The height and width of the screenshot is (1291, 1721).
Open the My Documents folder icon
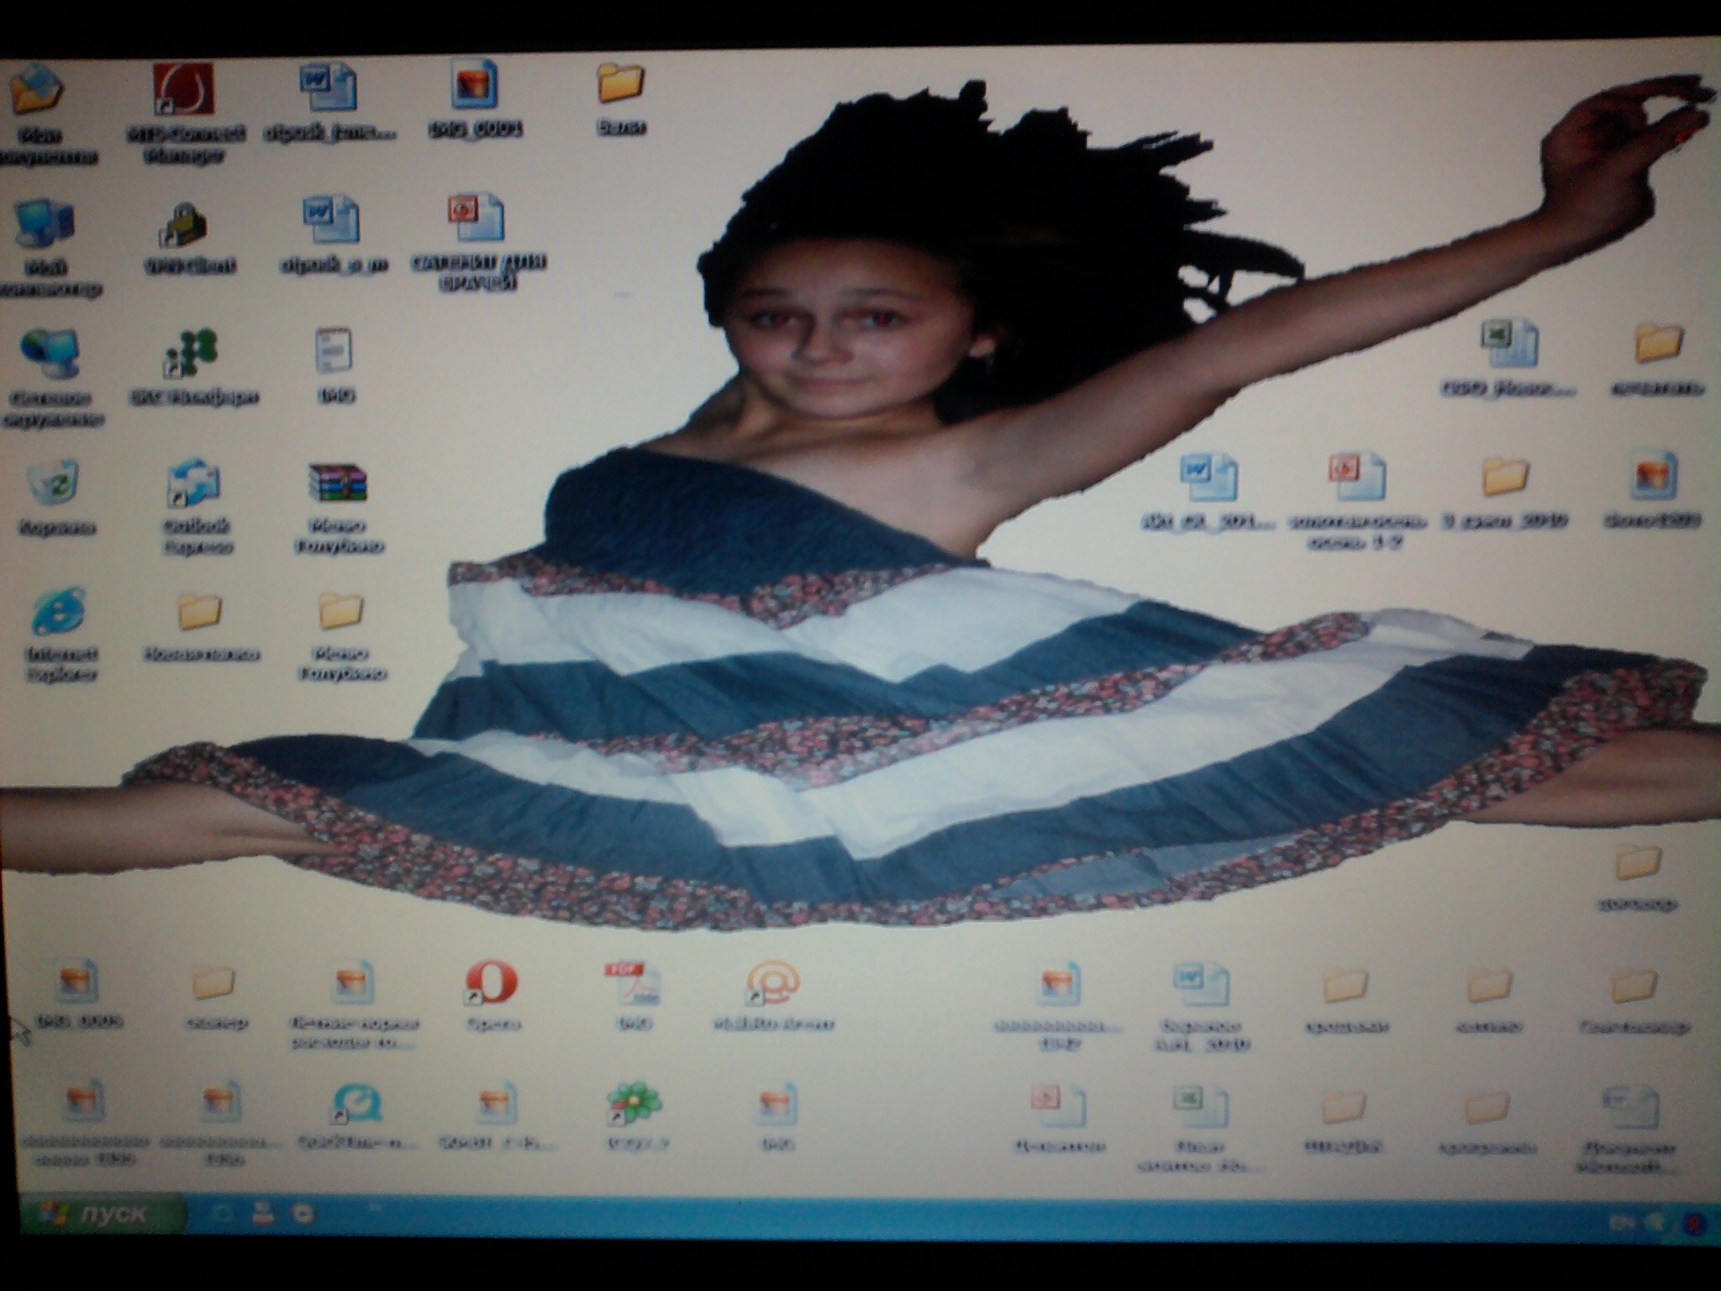pyautogui.click(x=38, y=89)
